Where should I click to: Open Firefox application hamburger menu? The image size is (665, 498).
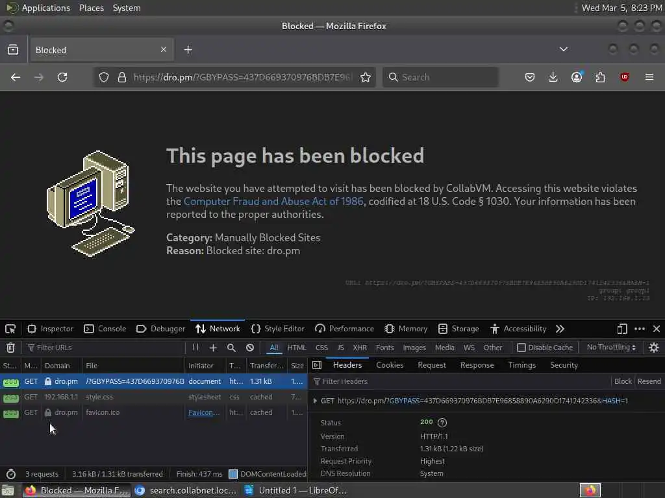[649, 77]
